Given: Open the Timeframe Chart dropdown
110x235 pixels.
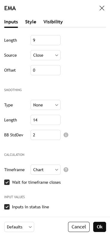Looking at the screenshot, I should tap(46, 170).
